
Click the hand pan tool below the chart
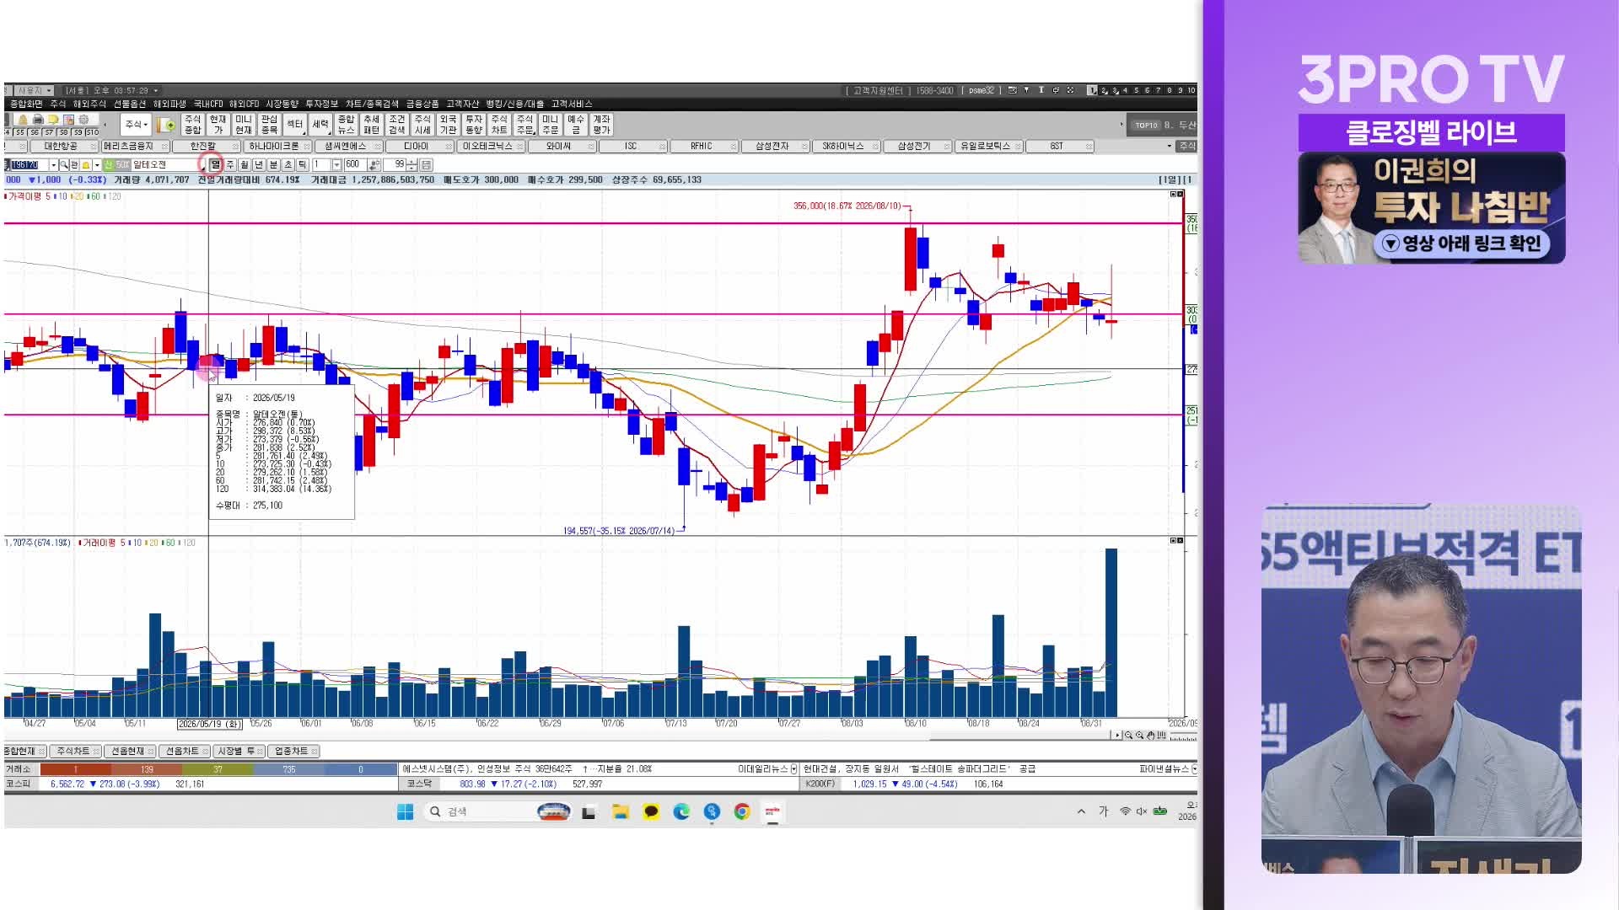[1150, 736]
